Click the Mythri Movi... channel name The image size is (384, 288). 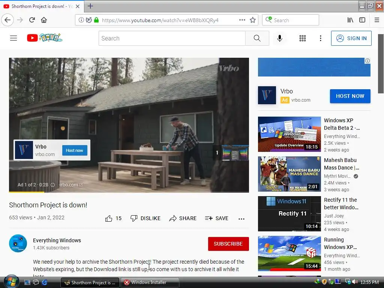coord(337,176)
